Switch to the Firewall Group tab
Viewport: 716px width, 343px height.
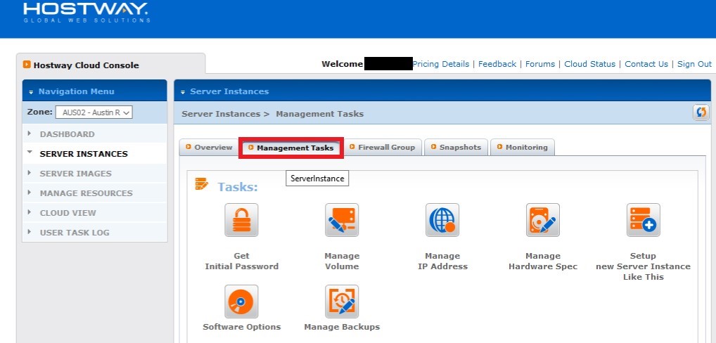point(382,148)
